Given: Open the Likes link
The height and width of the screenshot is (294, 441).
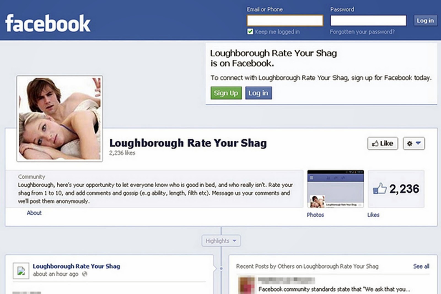Looking at the screenshot, I should coord(373,215).
